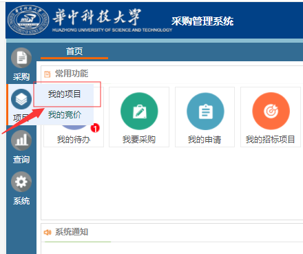The width and height of the screenshot is (303, 254).
Task: Click the green 我要采购 shopping bag icon
Action: coord(139,111)
